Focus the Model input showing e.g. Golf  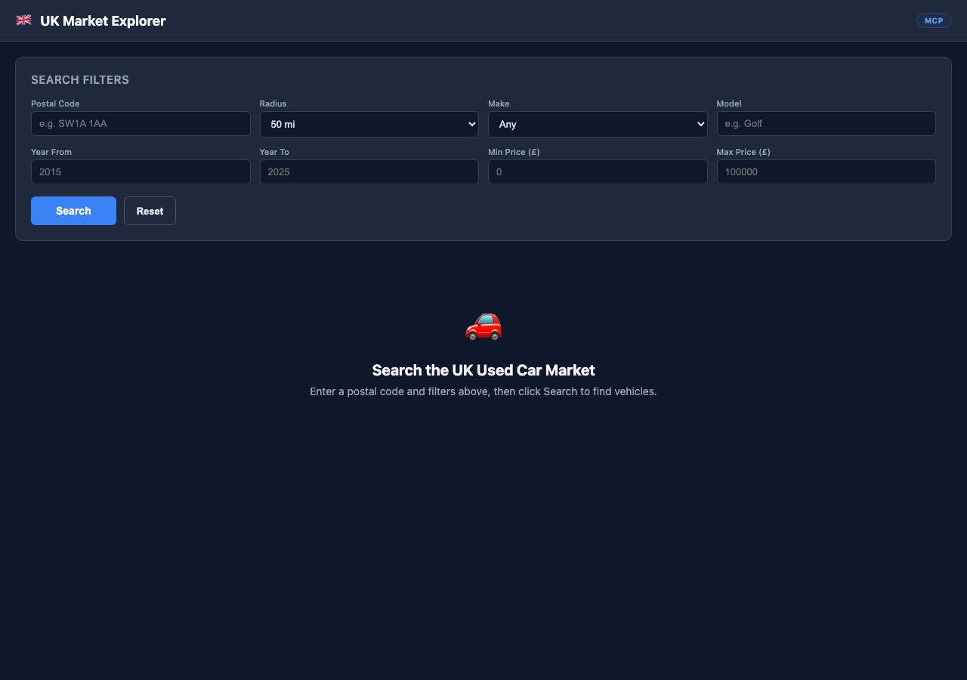pos(826,123)
